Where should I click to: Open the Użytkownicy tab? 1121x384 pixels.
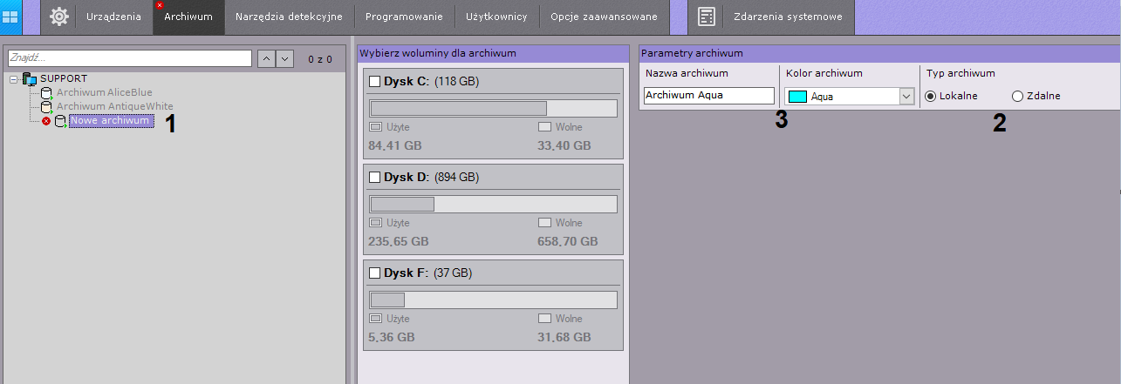[x=496, y=17]
